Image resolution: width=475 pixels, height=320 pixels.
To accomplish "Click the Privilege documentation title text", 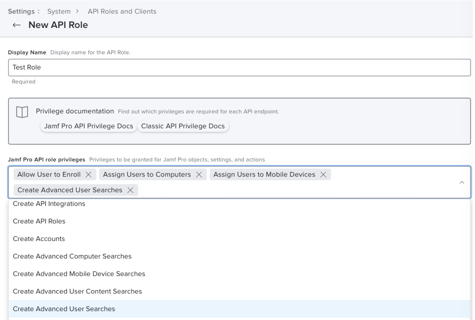I will 75,111.
